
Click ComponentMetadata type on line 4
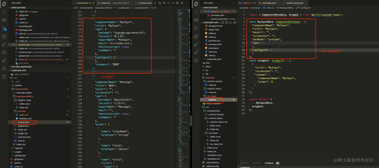pos(288,22)
